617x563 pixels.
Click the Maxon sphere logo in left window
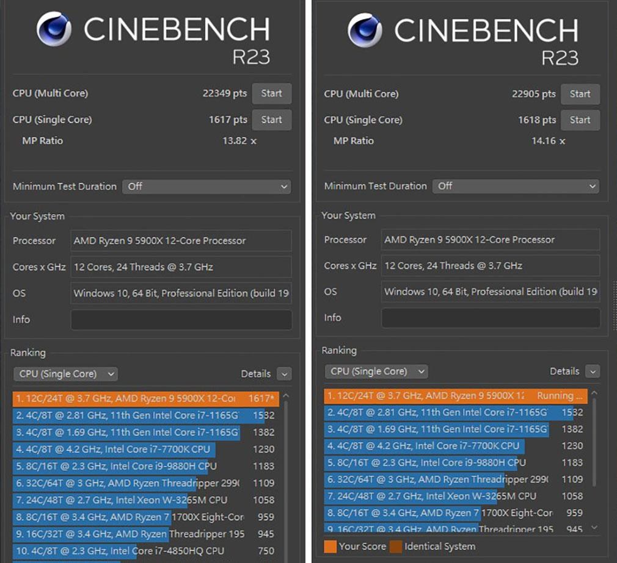click(x=54, y=29)
